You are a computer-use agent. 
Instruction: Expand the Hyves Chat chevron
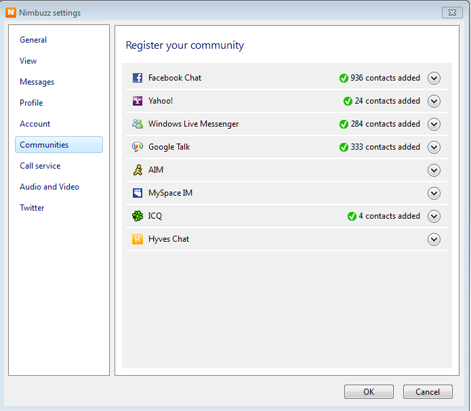tap(434, 239)
